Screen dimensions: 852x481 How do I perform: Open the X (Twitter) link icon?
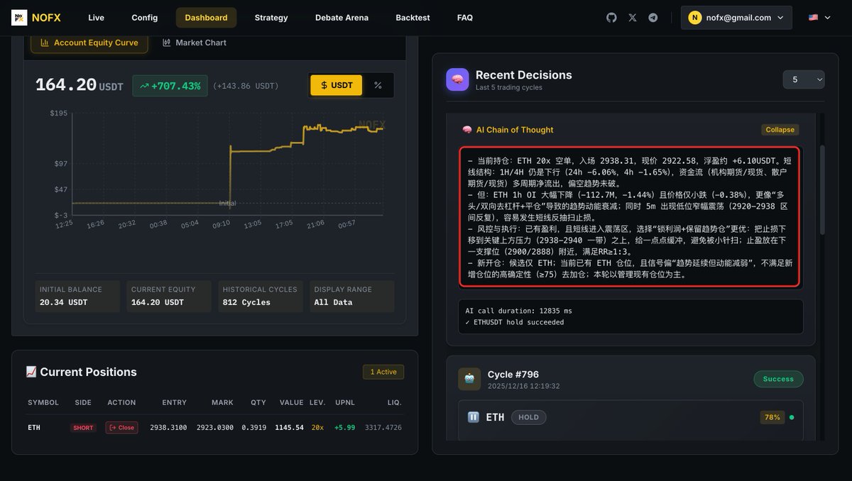coord(633,18)
